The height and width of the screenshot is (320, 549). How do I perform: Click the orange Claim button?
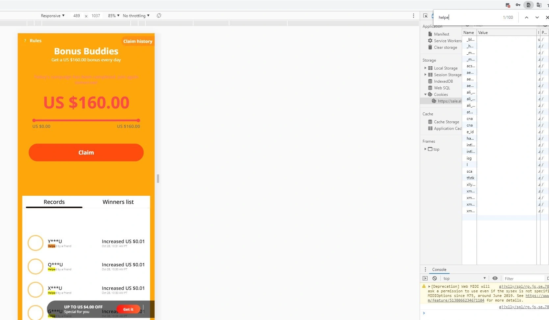point(86,152)
